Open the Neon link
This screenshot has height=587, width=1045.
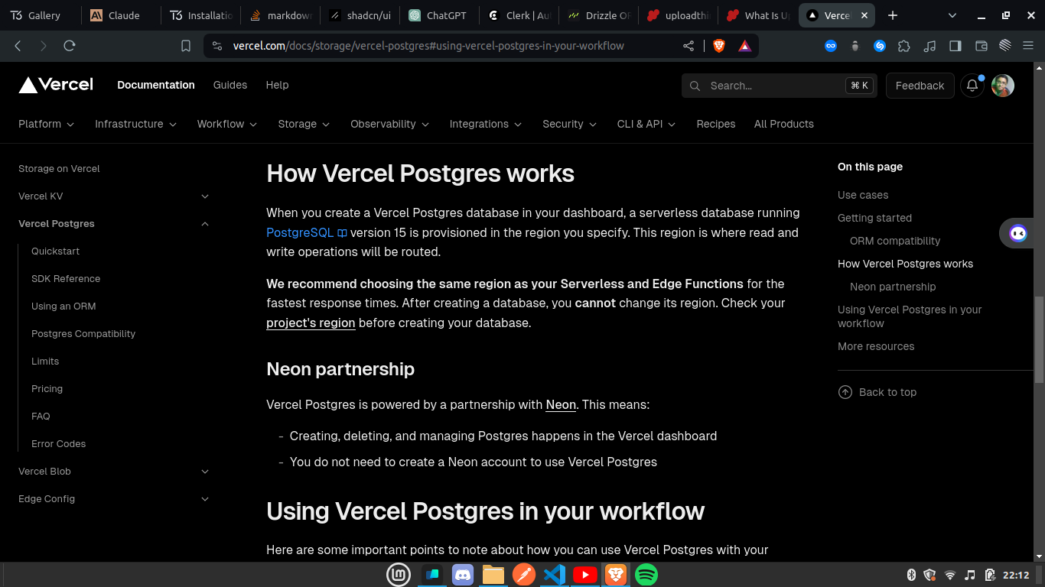pyautogui.click(x=561, y=404)
